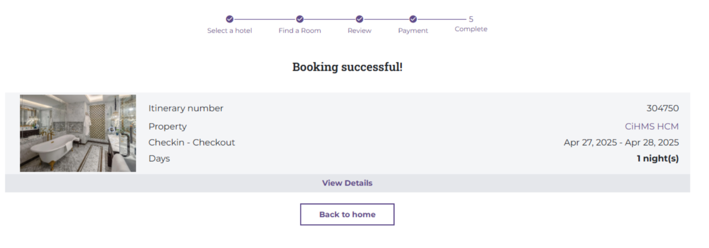Click the Select a hotel checkmark icon

point(229,19)
